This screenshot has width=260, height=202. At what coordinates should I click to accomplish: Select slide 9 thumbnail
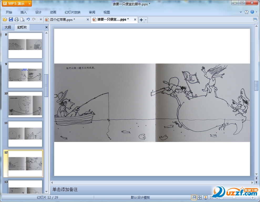click(25, 75)
